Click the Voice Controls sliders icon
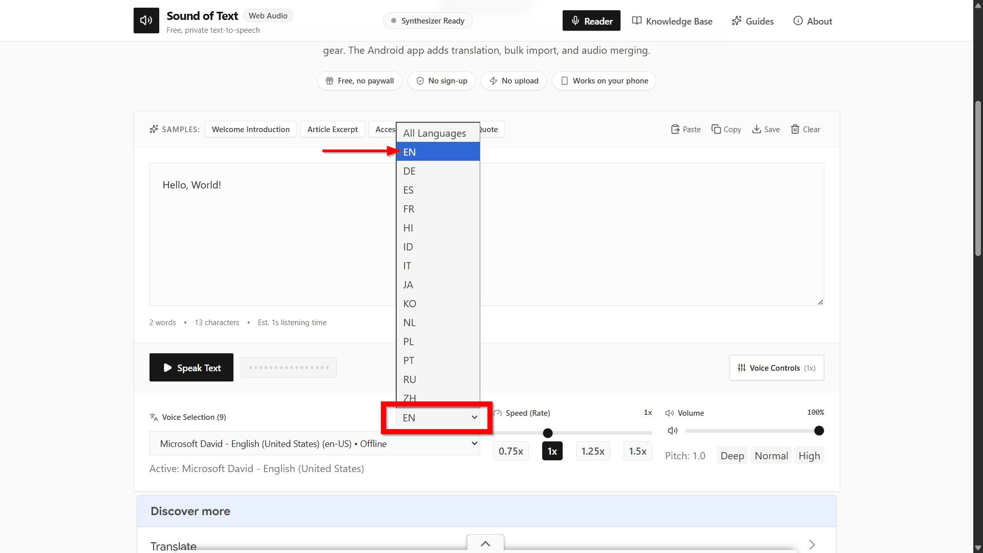The image size is (983, 553). click(741, 368)
